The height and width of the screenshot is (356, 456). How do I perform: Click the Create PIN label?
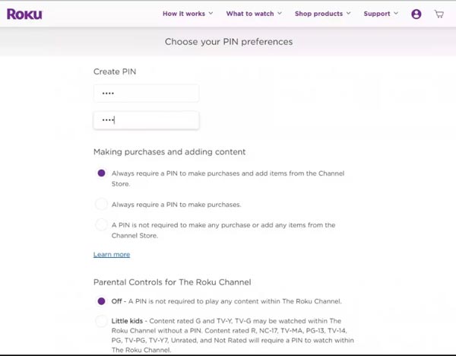(115, 72)
